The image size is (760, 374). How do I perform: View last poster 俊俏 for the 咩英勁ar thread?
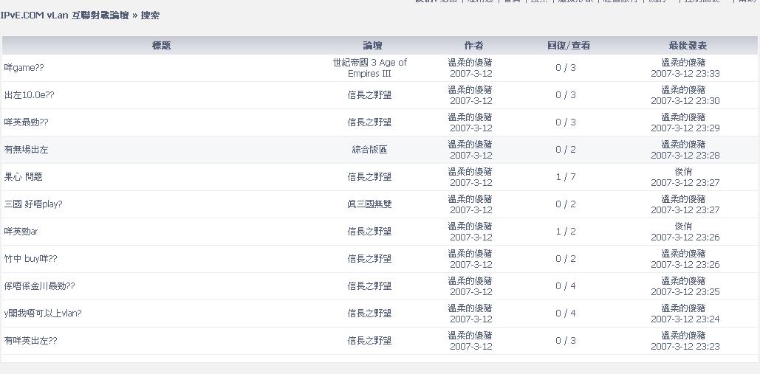coord(683,226)
